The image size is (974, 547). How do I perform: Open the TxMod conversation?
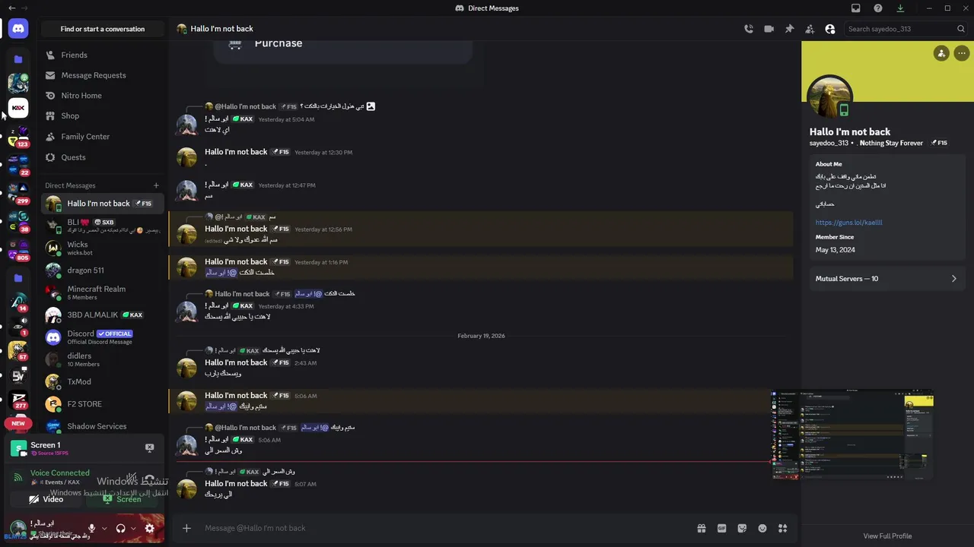[x=102, y=381]
